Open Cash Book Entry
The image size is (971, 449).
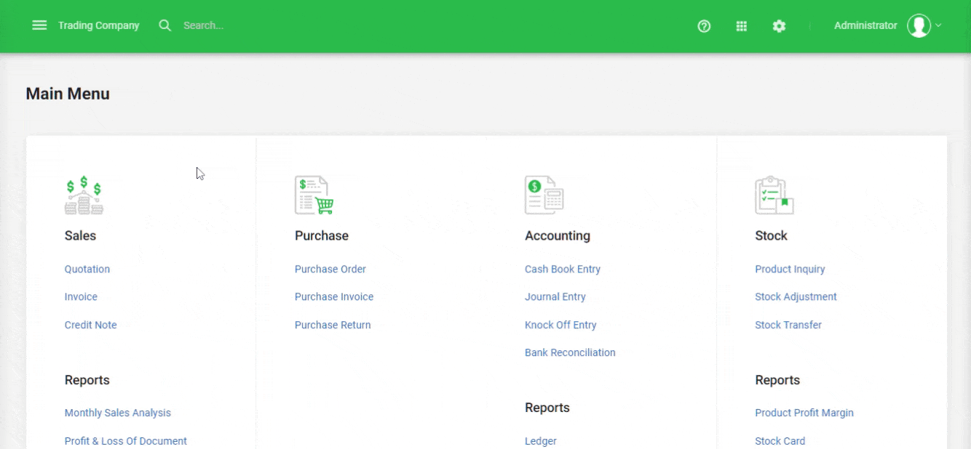click(x=563, y=269)
